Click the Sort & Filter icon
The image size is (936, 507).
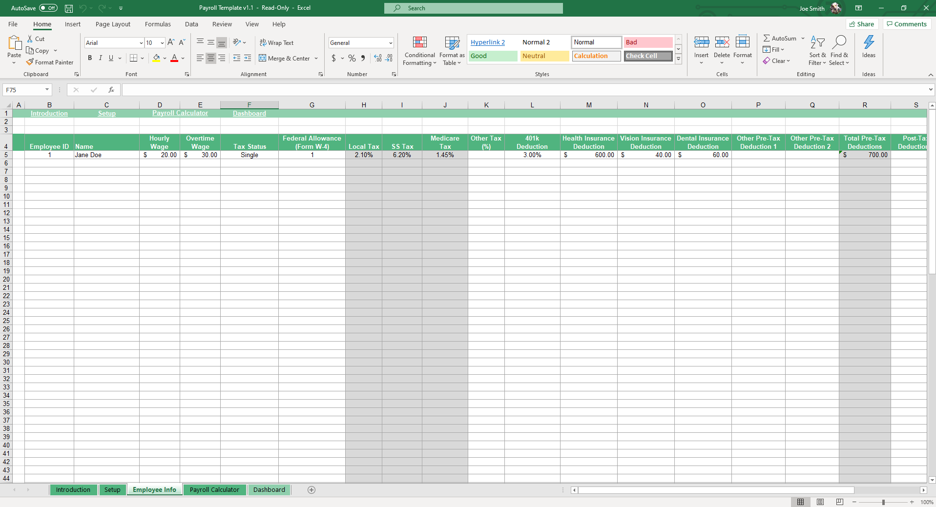click(817, 43)
